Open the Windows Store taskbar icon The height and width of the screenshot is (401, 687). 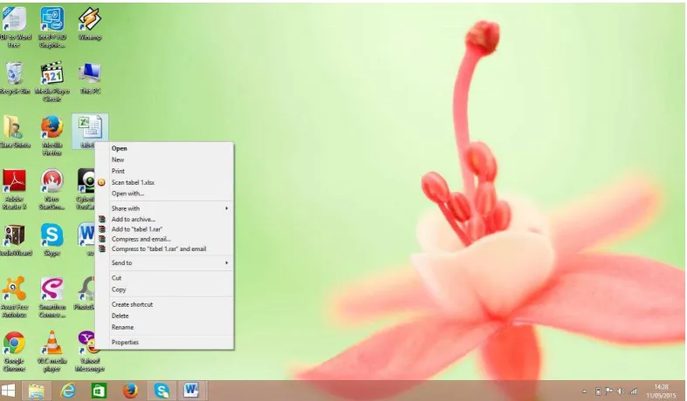99,391
